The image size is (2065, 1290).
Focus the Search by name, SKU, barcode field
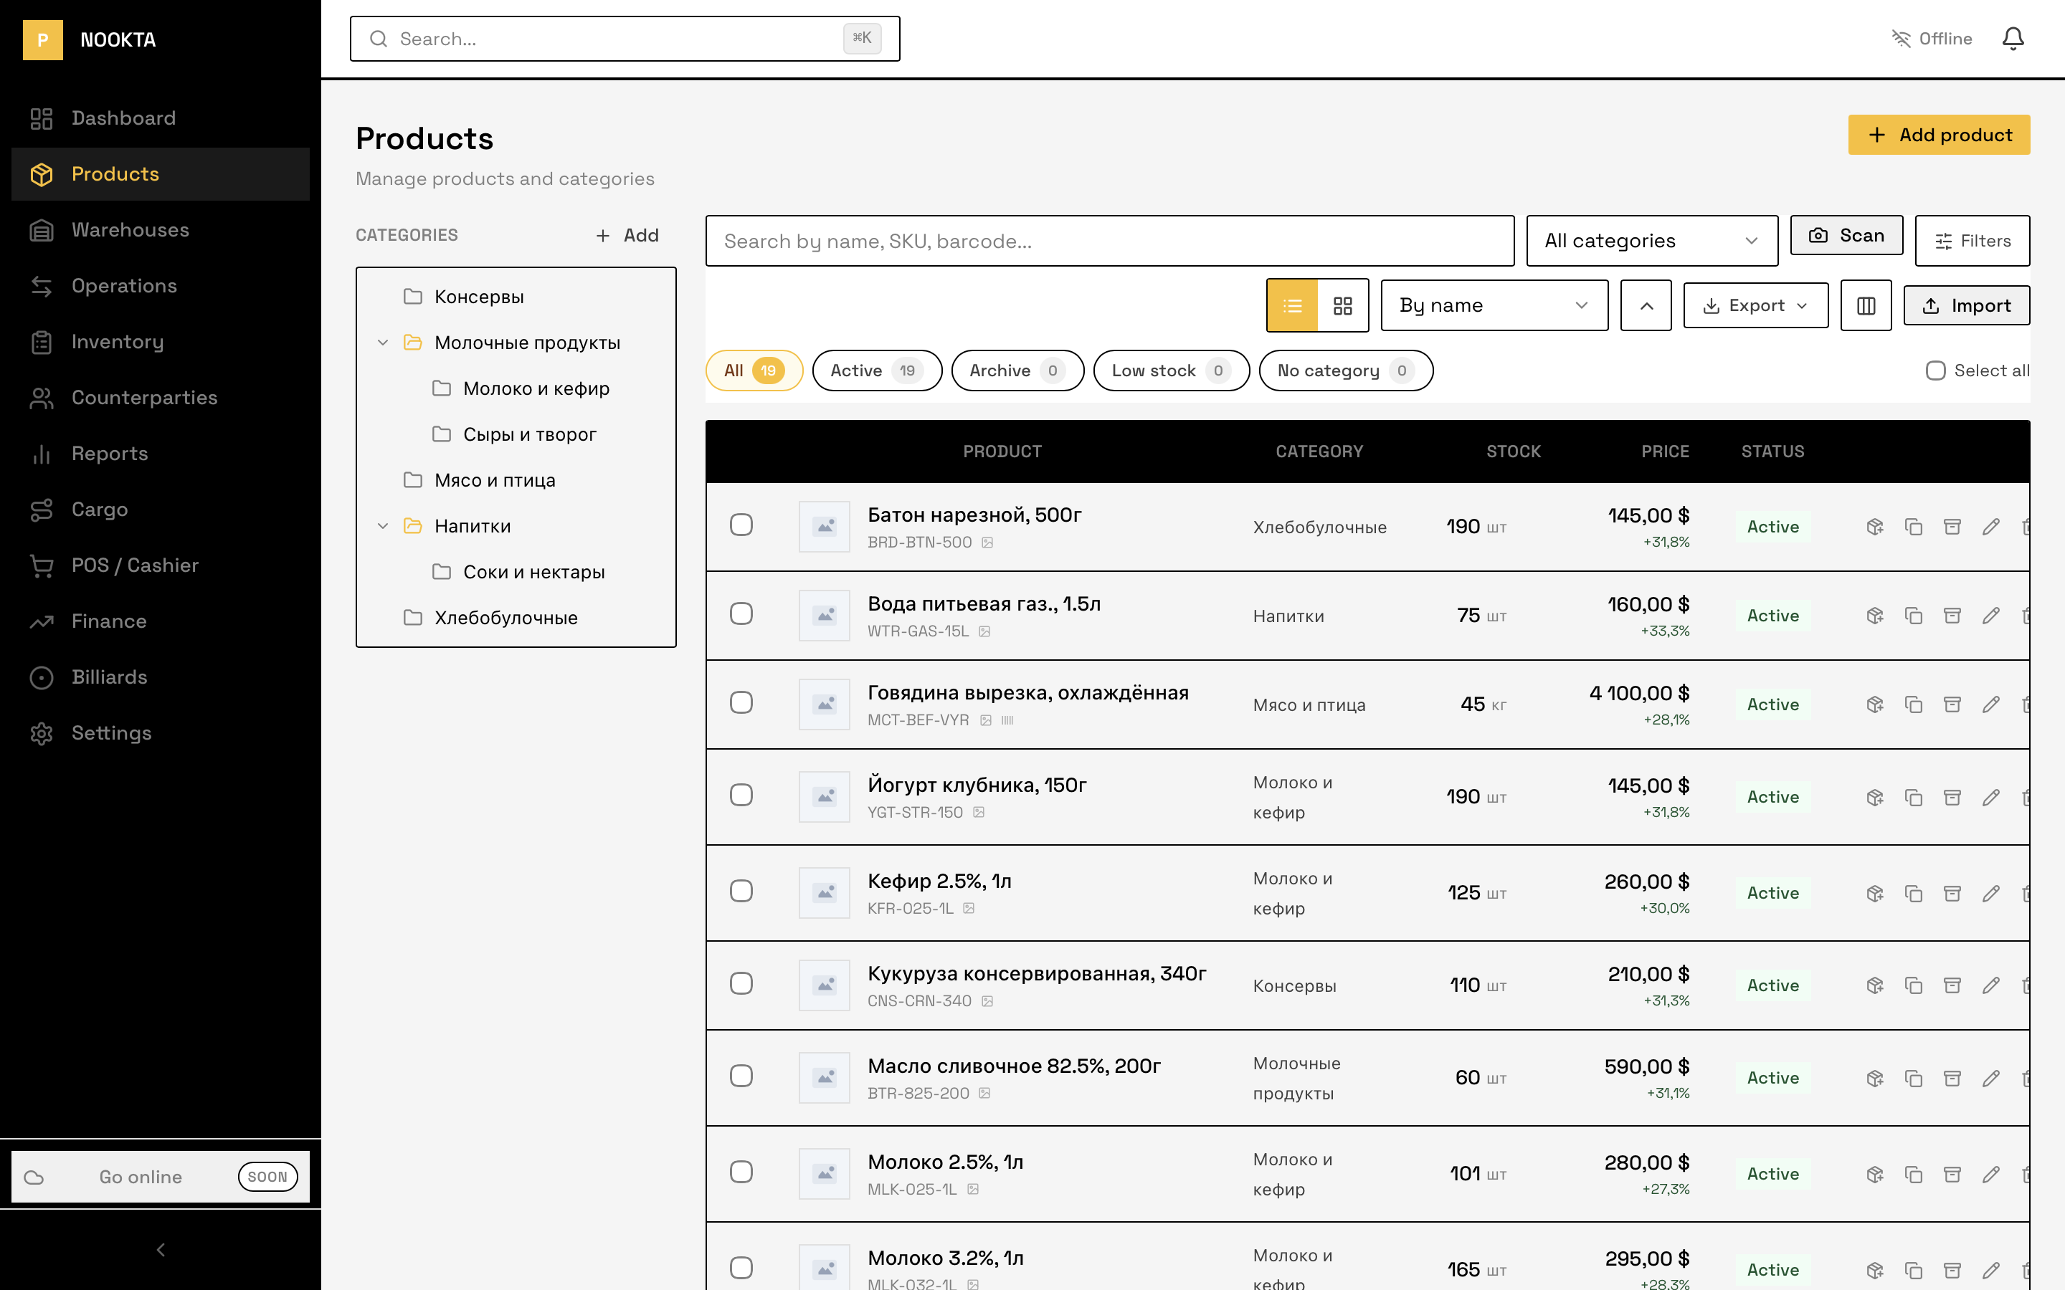coord(1109,241)
